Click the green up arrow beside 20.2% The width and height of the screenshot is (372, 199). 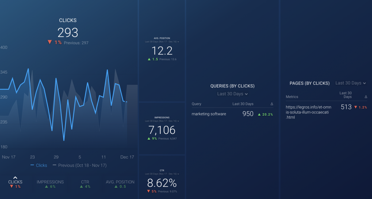(x=259, y=115)
